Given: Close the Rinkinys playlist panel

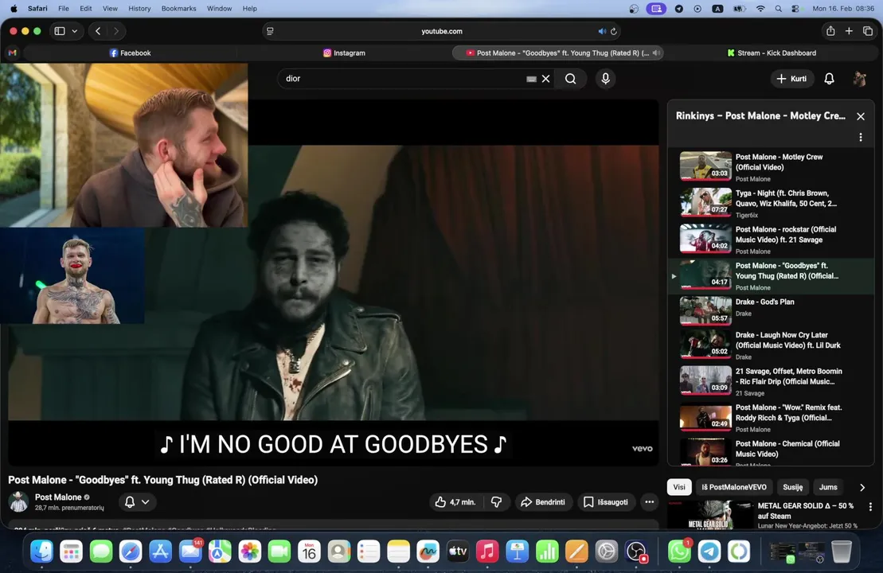Looking at the screenshot, I should click(861, 116).
